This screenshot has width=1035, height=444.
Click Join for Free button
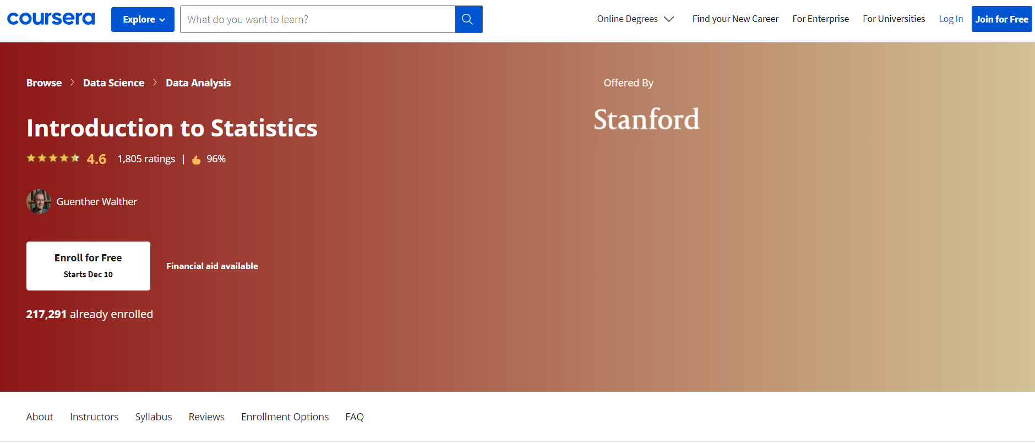coord(1001,19)
